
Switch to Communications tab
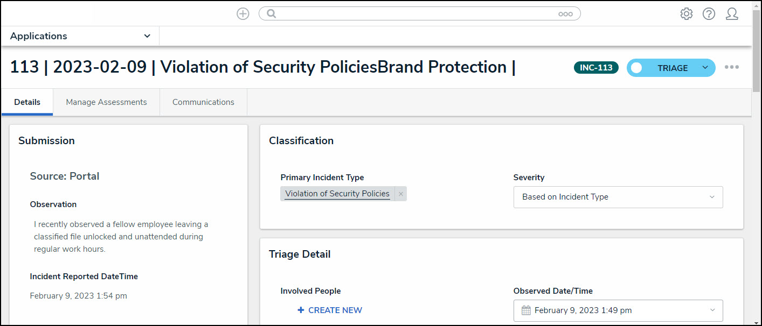coord(203,102)
